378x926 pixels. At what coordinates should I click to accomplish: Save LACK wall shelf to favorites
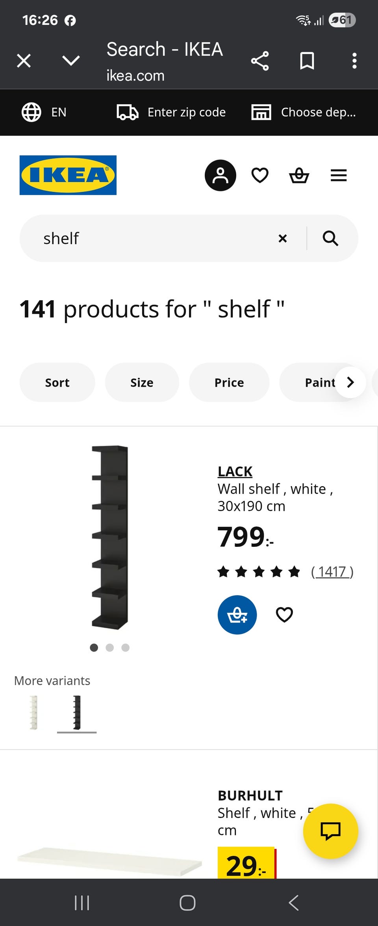click(x=284, y=615)
